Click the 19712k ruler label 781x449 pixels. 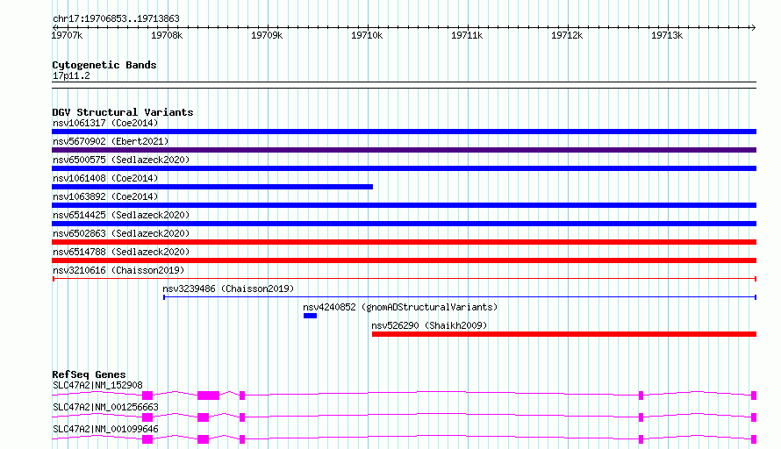(567, 35)
